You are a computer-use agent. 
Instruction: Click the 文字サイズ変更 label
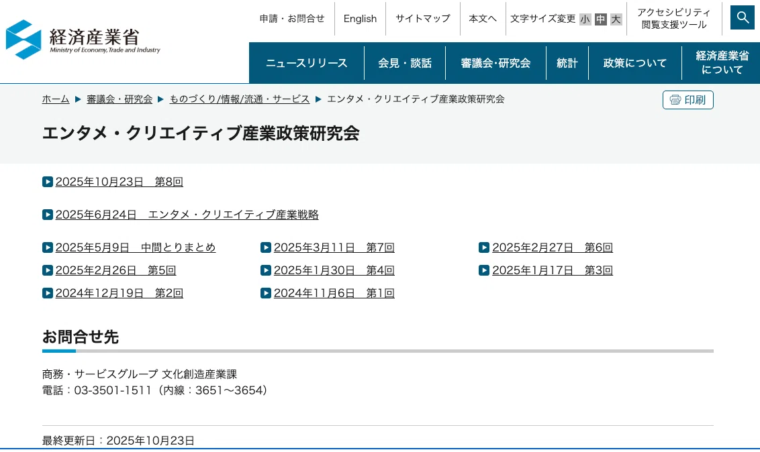(x=542, y=18)
